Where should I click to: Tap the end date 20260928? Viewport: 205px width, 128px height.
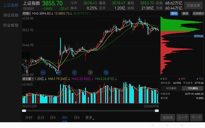tap(151, 106)
